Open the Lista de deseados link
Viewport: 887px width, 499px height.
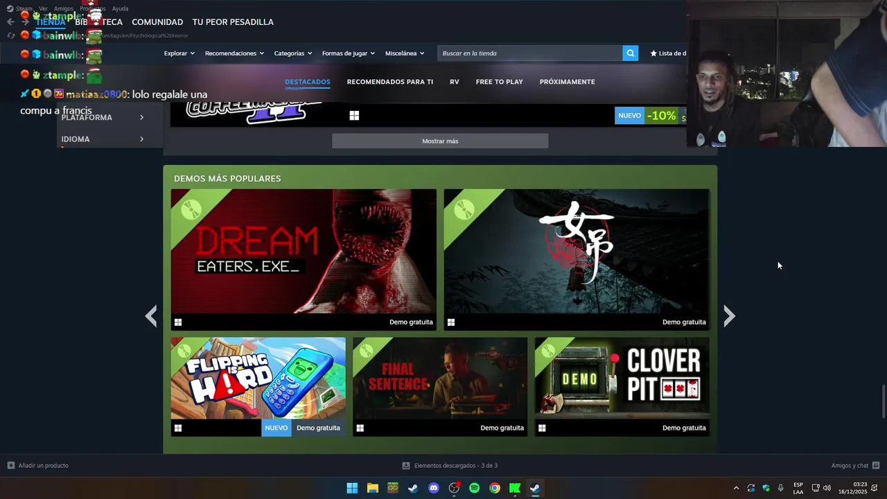pyautogui.click(x=668, y=53)
